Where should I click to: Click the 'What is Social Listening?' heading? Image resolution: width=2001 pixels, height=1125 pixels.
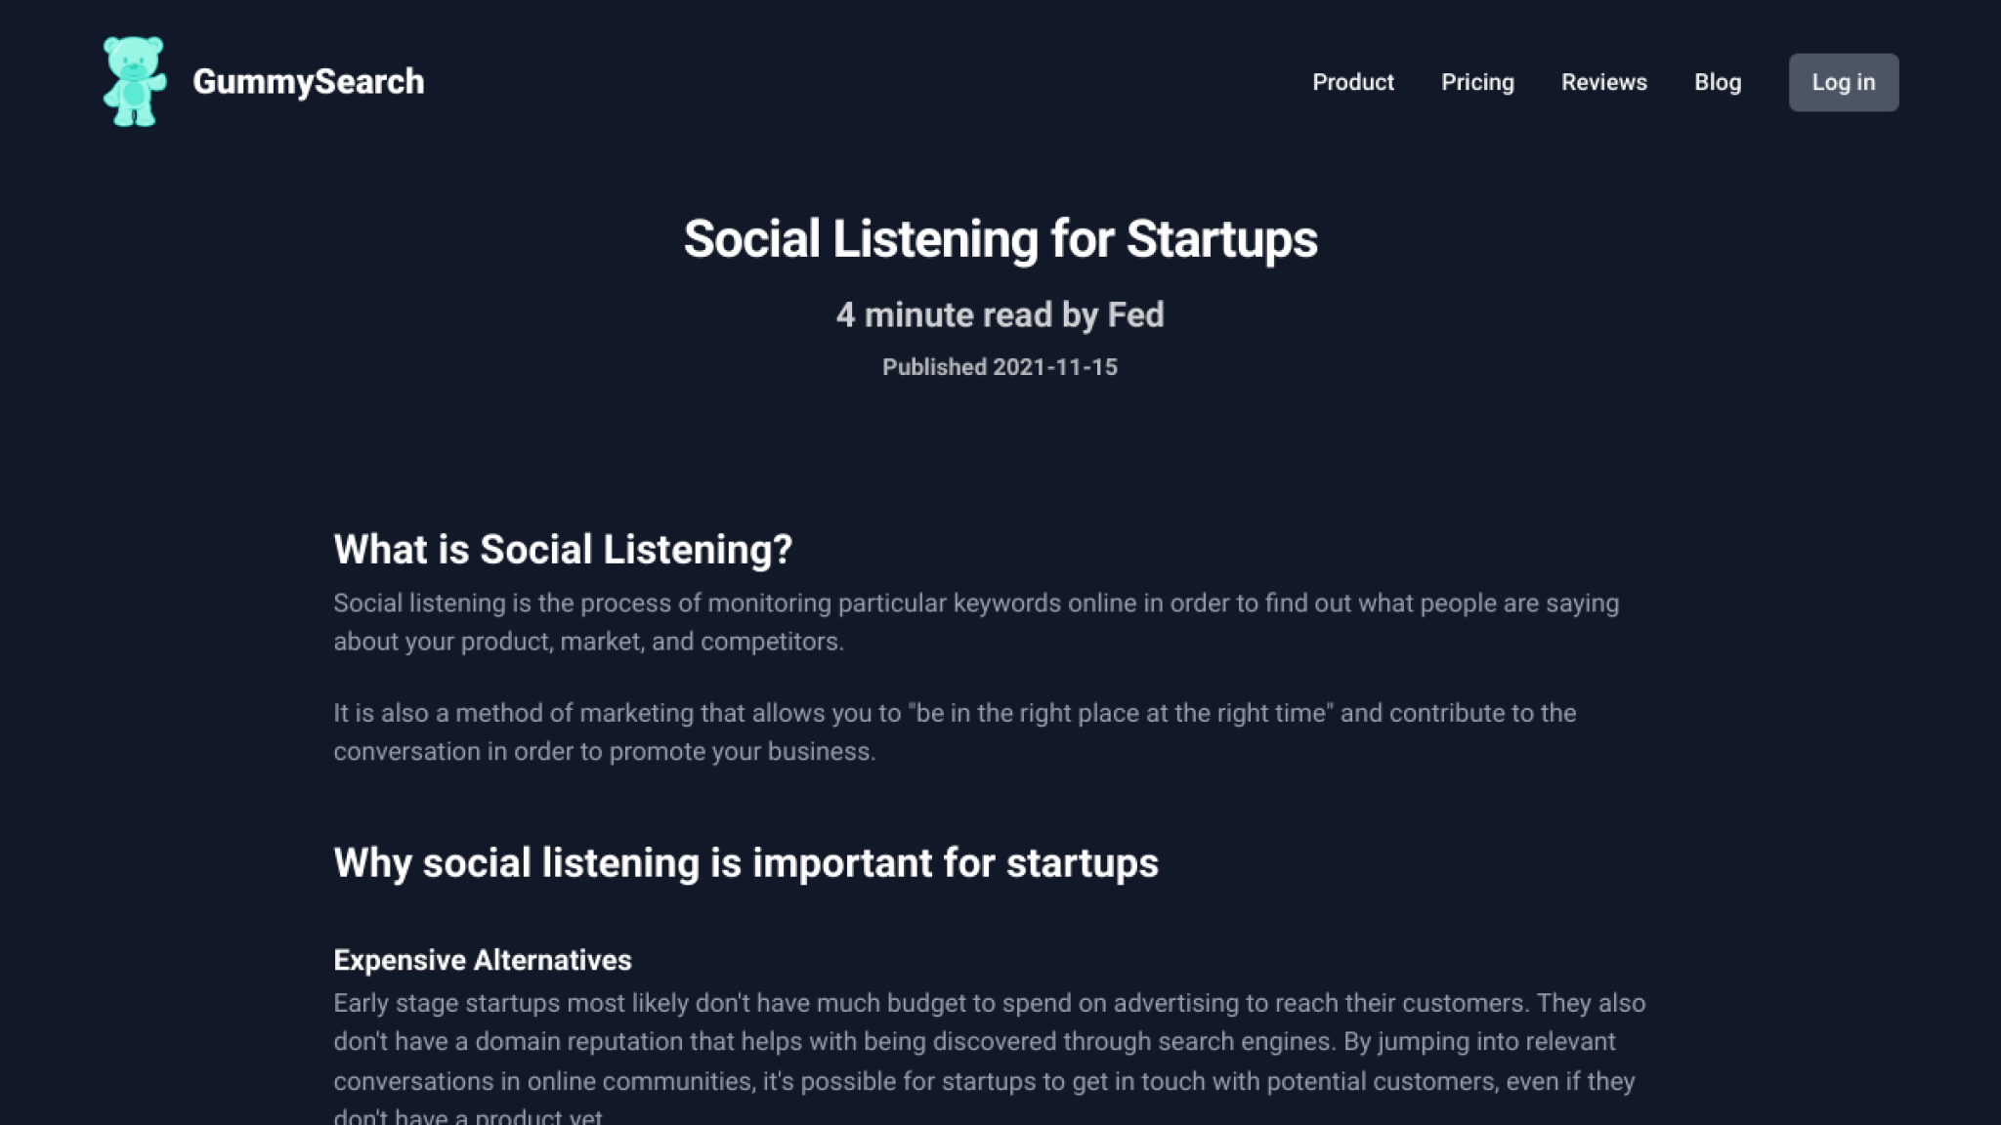tap(563, 550)
